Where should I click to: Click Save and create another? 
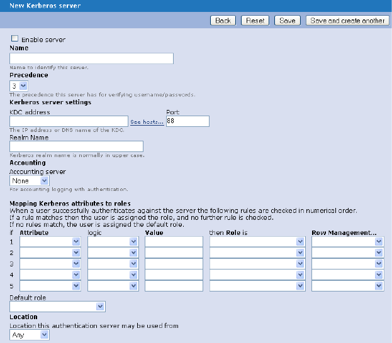tap(347, 21)
